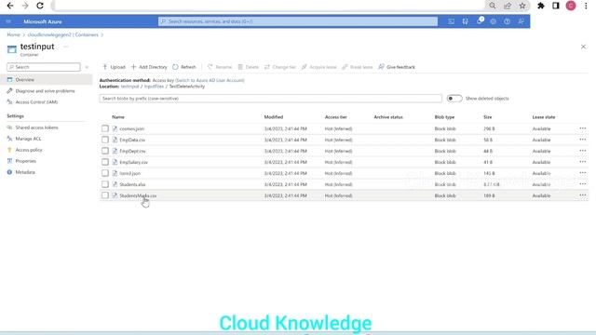
Task: Open the StudentsMarks.csv blob
Action: 138,195
